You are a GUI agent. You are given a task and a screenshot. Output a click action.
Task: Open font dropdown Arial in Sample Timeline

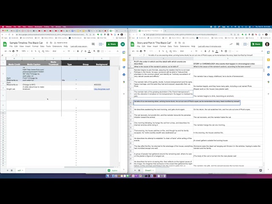coord(59,51)
